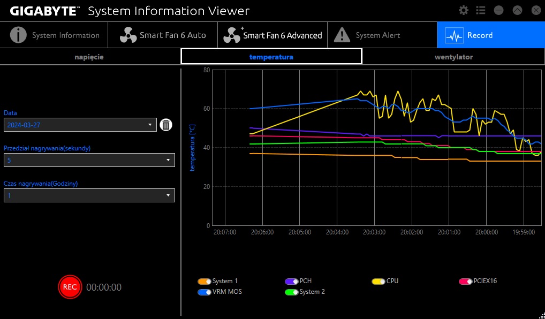
Task: Toggle the VRM MOS series switch
Action: [205, 292]
